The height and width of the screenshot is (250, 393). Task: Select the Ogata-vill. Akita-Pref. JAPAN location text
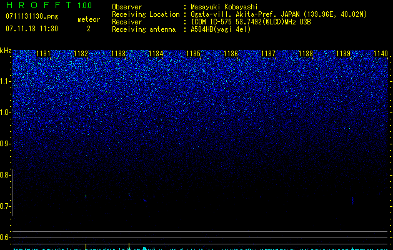tap(279, 14)
